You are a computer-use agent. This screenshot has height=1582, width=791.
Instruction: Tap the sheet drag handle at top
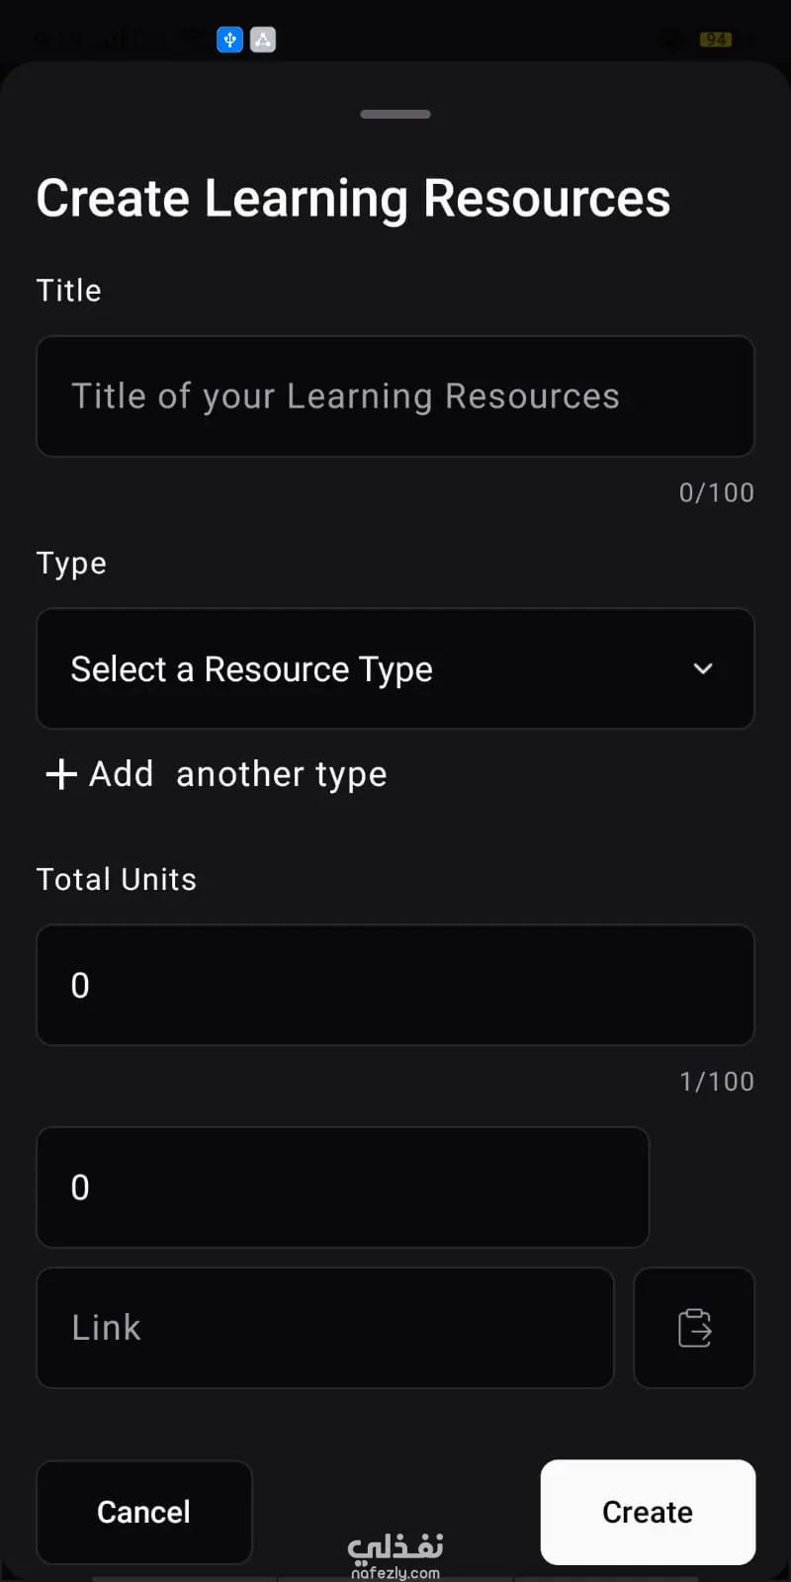tap(395, 115)
